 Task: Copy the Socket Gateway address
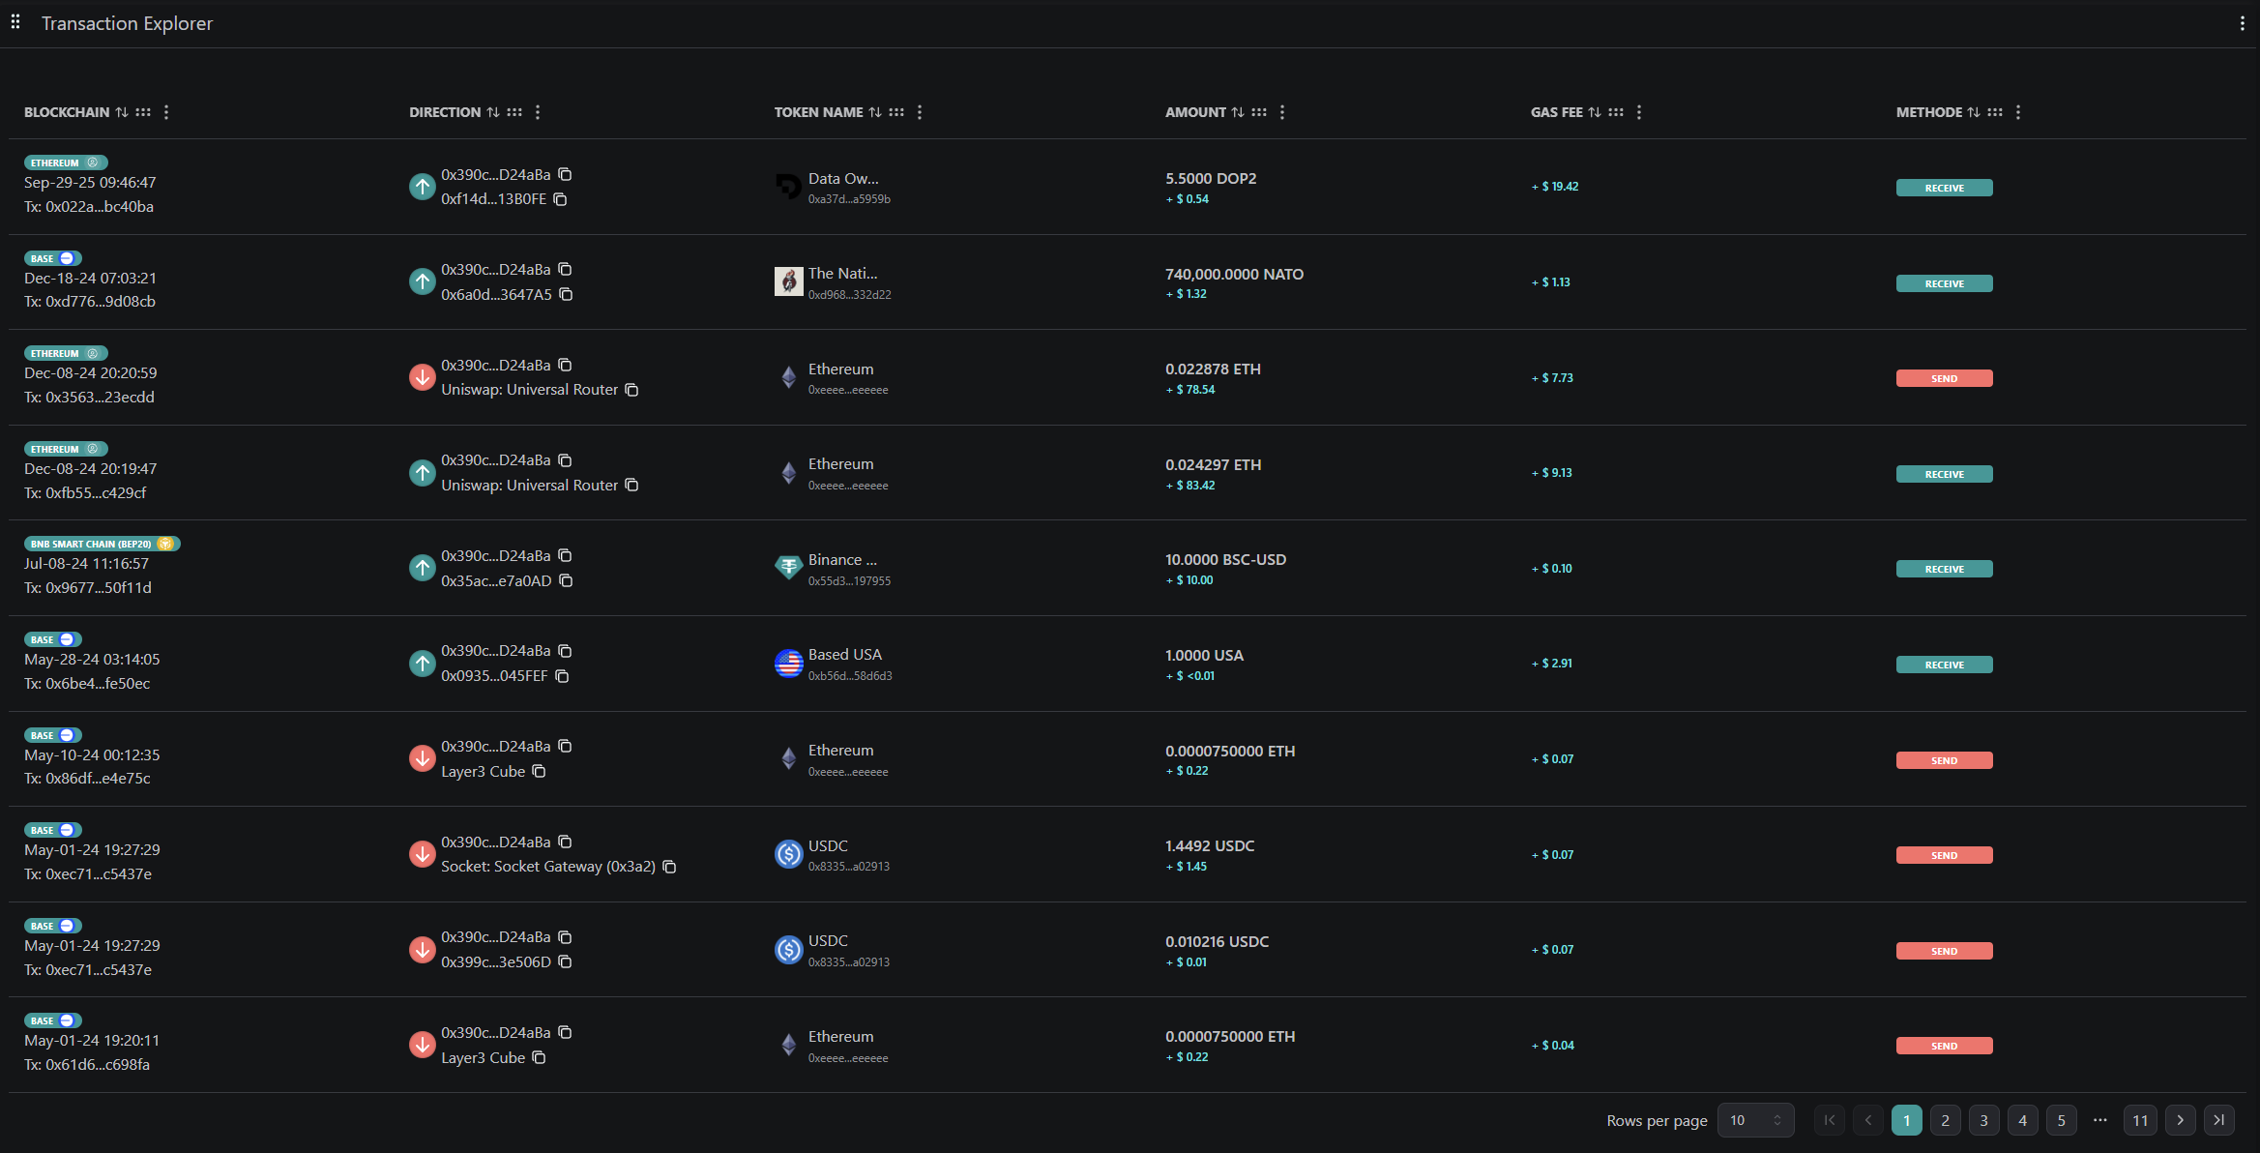[670, 867]
